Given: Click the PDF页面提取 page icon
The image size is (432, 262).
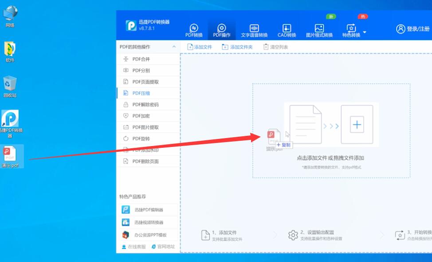Looking at the screenshot, I should coord(126,81).
